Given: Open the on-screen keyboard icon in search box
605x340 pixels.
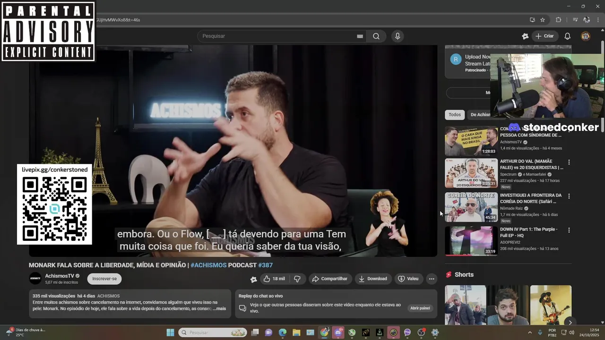Looking at the screenshot, I should click(x=360, y=36).
